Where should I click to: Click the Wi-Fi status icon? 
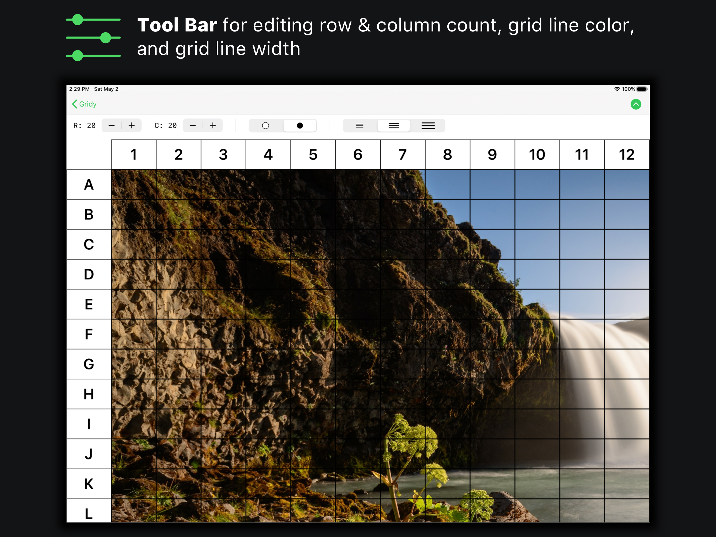[617, 89]
